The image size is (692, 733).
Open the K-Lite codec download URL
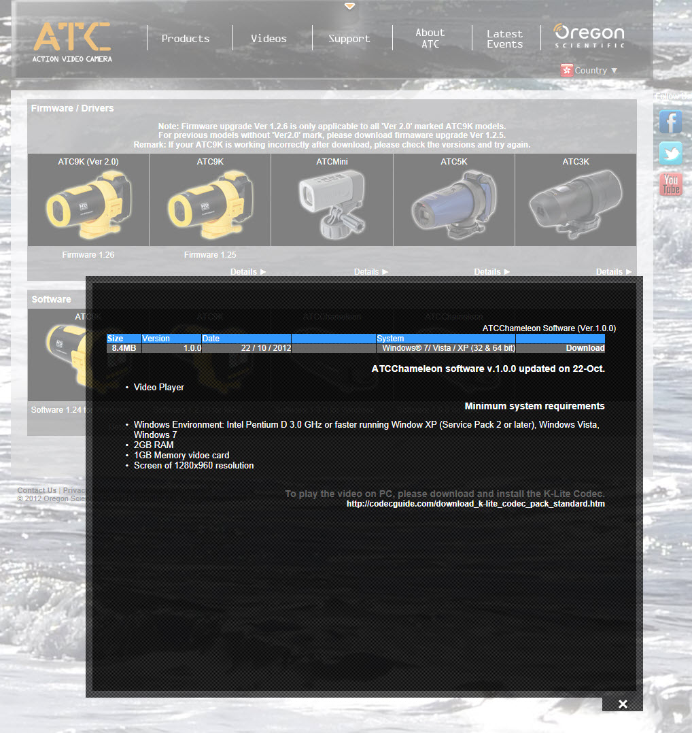click(476, 503)
